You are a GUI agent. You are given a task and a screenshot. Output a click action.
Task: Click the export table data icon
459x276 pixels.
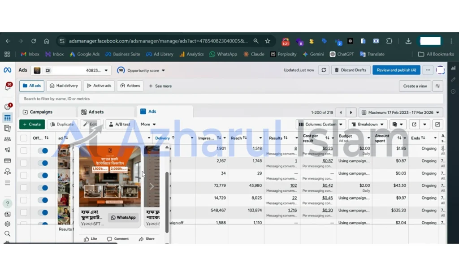[x=414, y=125]
